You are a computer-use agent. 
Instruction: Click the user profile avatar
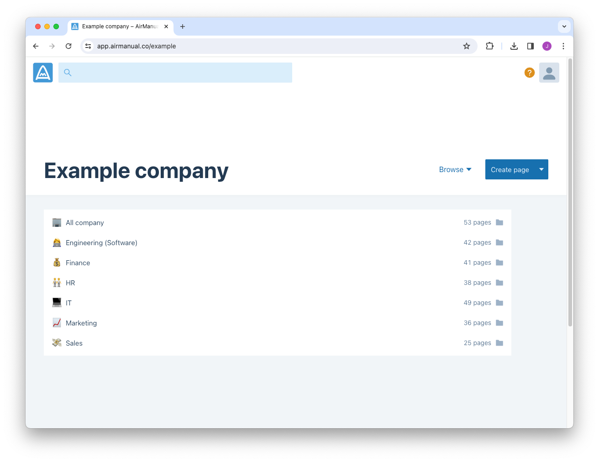coord(549,72)
